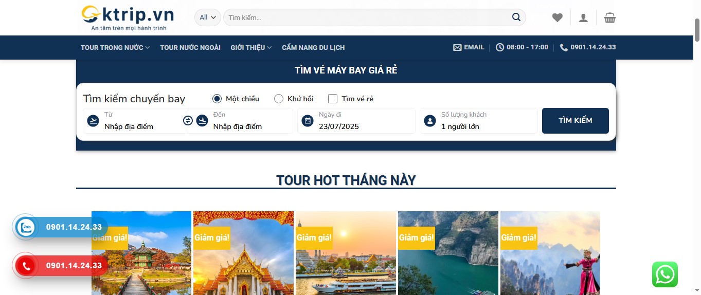Open the shopping basket icon
This screenshot has width=701, height=295.
click(610, 17)
